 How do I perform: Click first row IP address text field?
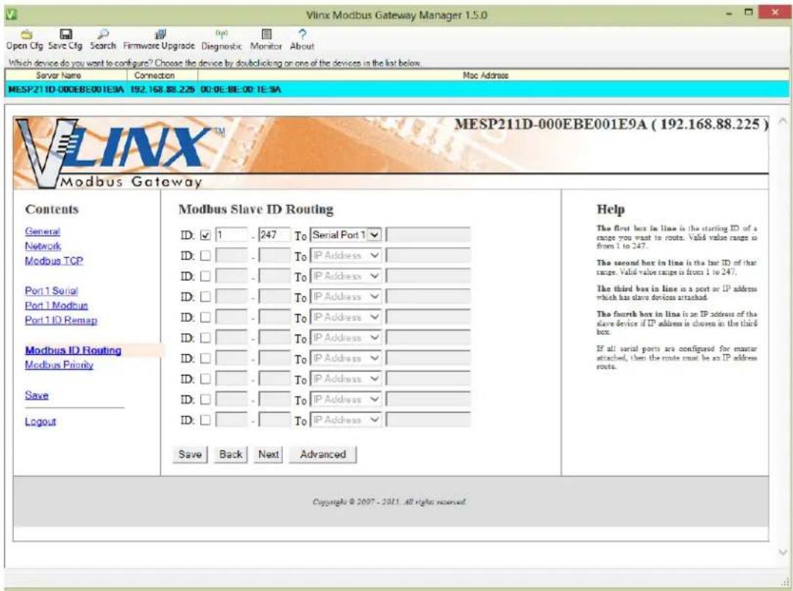428,235
